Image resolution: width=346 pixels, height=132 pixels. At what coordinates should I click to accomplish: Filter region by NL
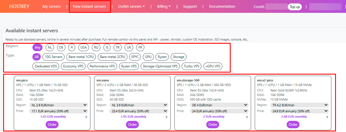(x=50, y=47)
